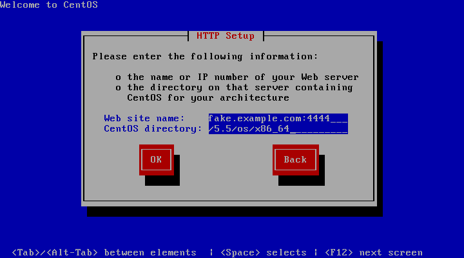Image resolution: width=464 pixels, height=258 pixels.
Task: Click the first 'o' bullet marker
Action: (x=119, y=77)
